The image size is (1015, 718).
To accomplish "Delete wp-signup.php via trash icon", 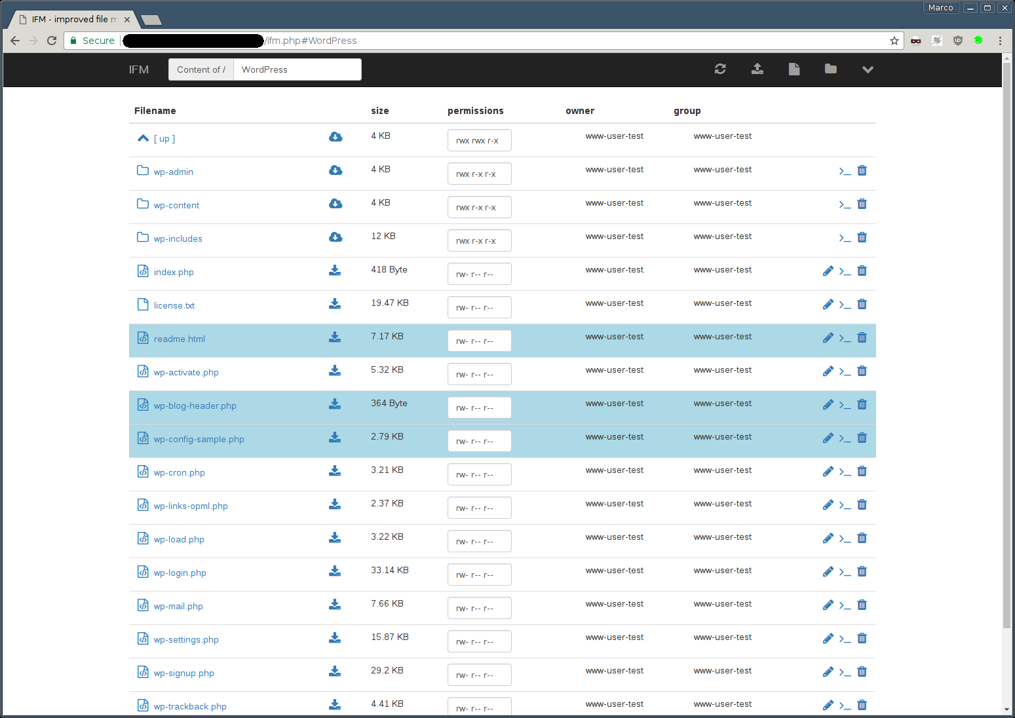I will [x=862, y=672].
